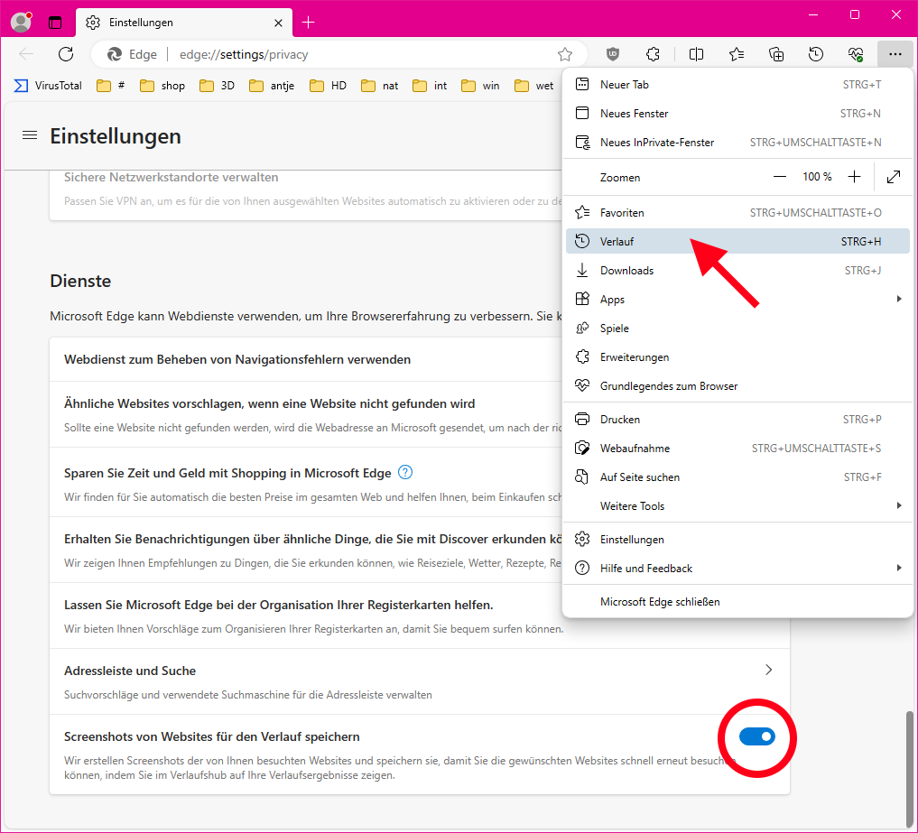Screen dimensions: 918x833
Task: Open History toolbar clock icon
Action: click(816, 54)
